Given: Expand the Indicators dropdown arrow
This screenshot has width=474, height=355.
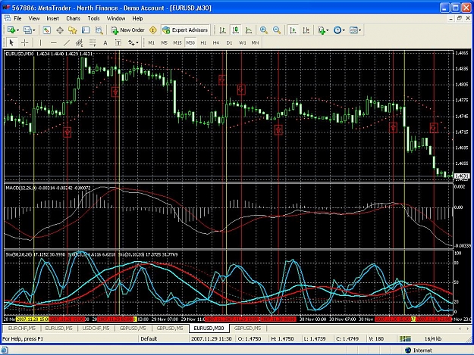Looking at the screenshot, I should [x=328, y=30].
